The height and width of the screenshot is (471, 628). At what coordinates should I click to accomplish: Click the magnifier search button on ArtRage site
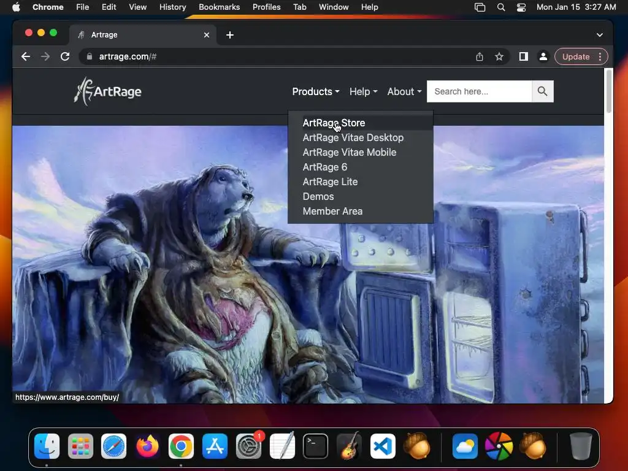(x=543, y=91)
